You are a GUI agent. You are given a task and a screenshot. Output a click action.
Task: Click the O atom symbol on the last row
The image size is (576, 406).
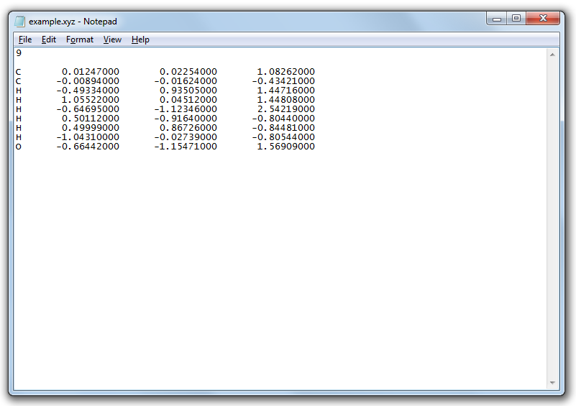pyautogui.click(x=19, y=147)
